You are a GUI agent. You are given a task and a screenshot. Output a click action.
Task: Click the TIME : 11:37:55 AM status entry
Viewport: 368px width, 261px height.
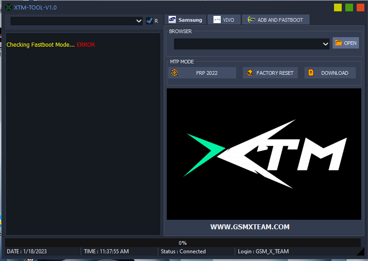pos(107,251)
